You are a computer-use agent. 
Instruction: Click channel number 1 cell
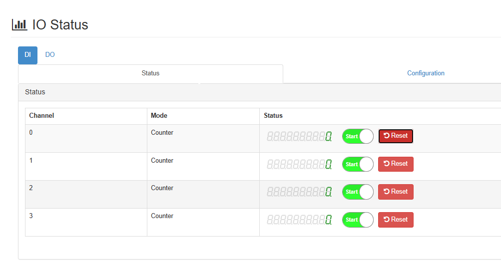coord(86,167)
